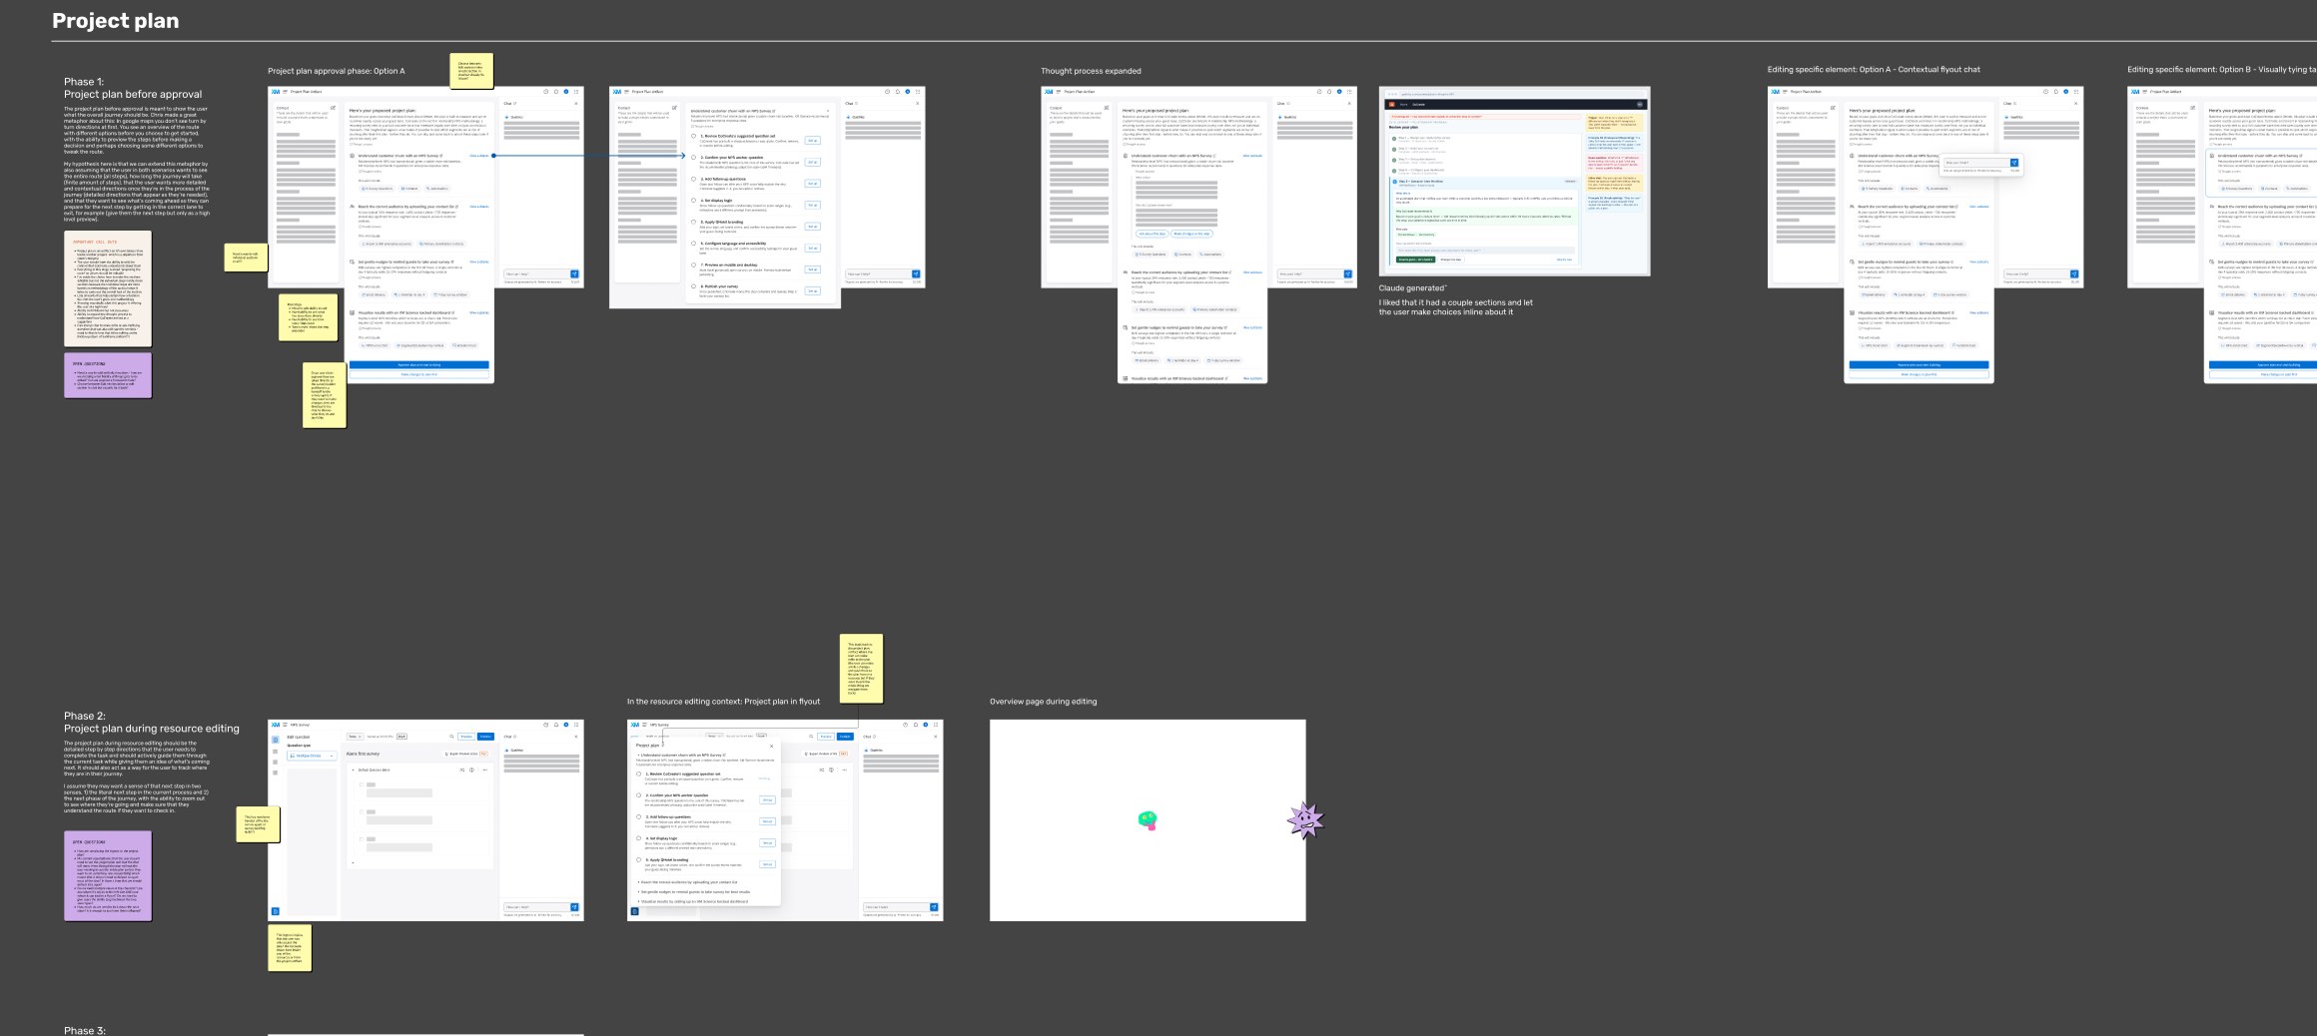The image size is (2317, 1036).
Task: Click the first 'View details' link in Option A
Action: [x=479, y=156]
